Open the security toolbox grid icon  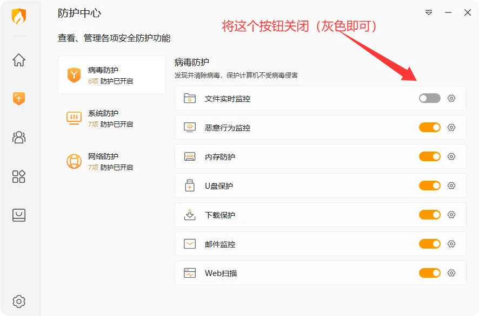pos(19,176)
